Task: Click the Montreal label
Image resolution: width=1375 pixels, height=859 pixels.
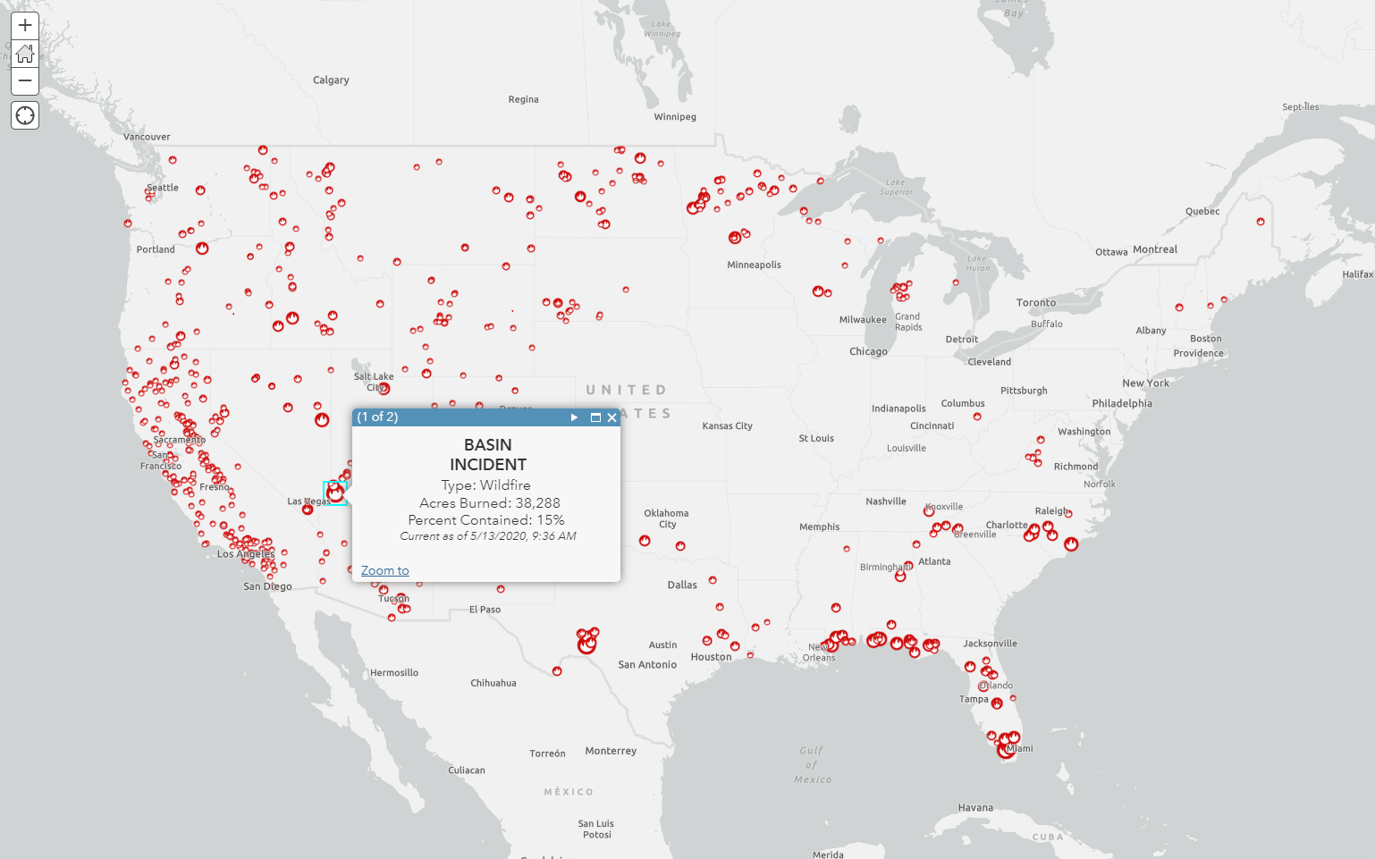Action: tap(1155, 250)
